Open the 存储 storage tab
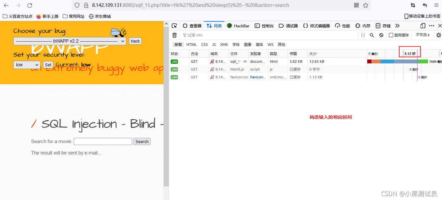442x200 pixels. pyautogui.click(x=383, y=26)
